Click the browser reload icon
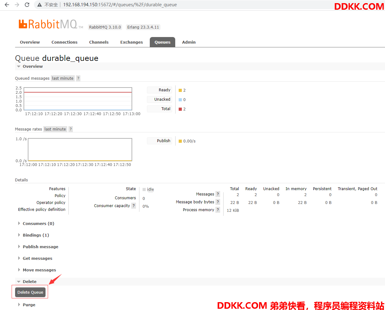Screen dimensions: 385x310 (27, 5)
